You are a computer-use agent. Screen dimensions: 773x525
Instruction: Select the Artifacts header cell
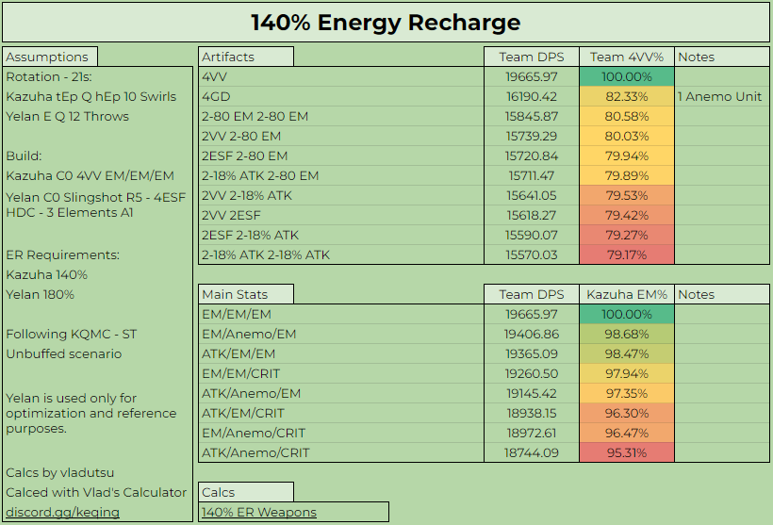pyautogui.click(x=246, y=57)
